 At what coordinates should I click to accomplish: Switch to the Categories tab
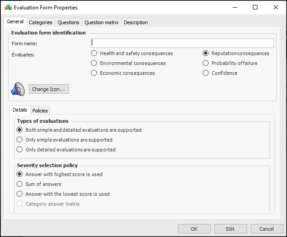tap(40, 22)
